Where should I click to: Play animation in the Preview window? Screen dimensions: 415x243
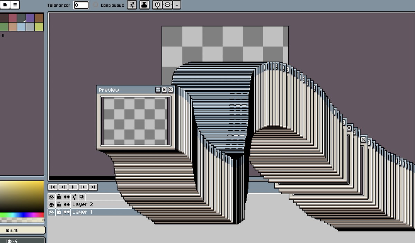(x=164, y=90)
